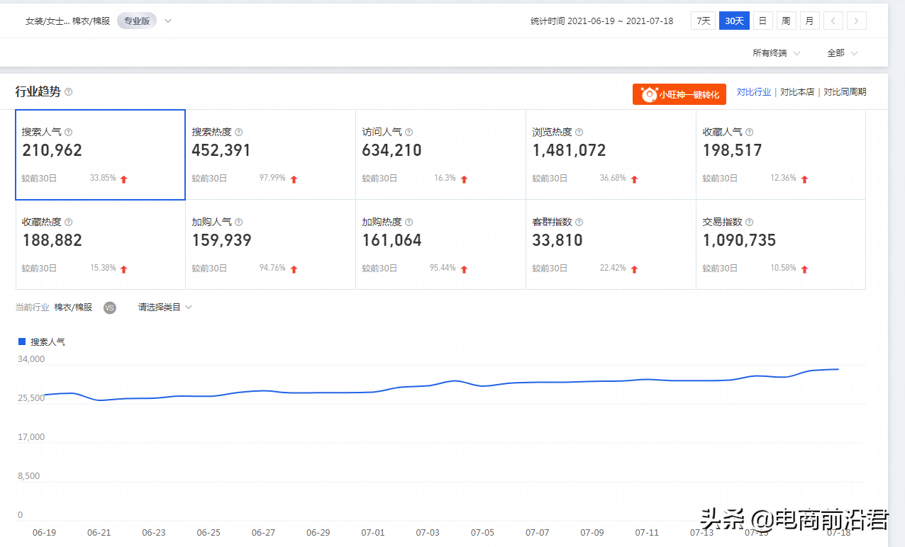905x547 pixels.
Task: Open the 交易指数 tooltip icon
Action: (749, 221)
